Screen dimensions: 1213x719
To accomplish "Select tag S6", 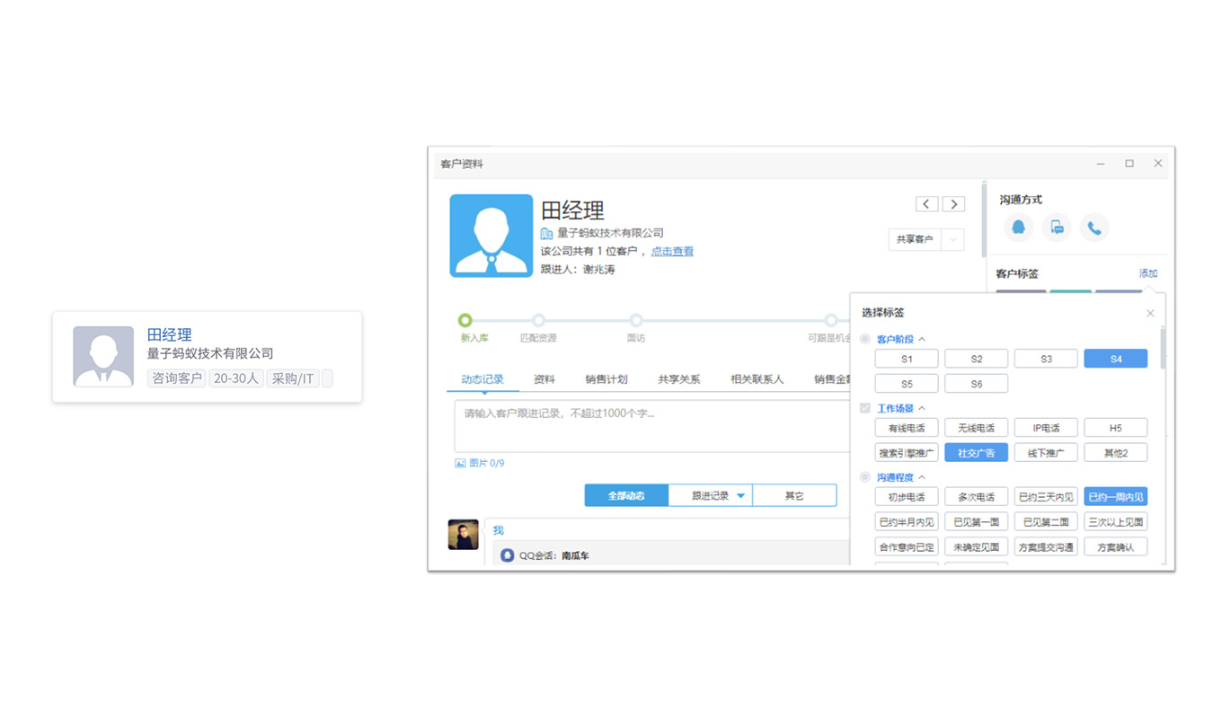I will click(x=977, y=384).
